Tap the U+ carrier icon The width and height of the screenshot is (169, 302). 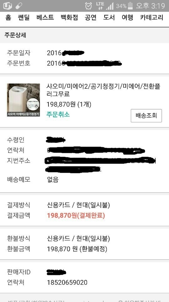(x=8, y=6)
